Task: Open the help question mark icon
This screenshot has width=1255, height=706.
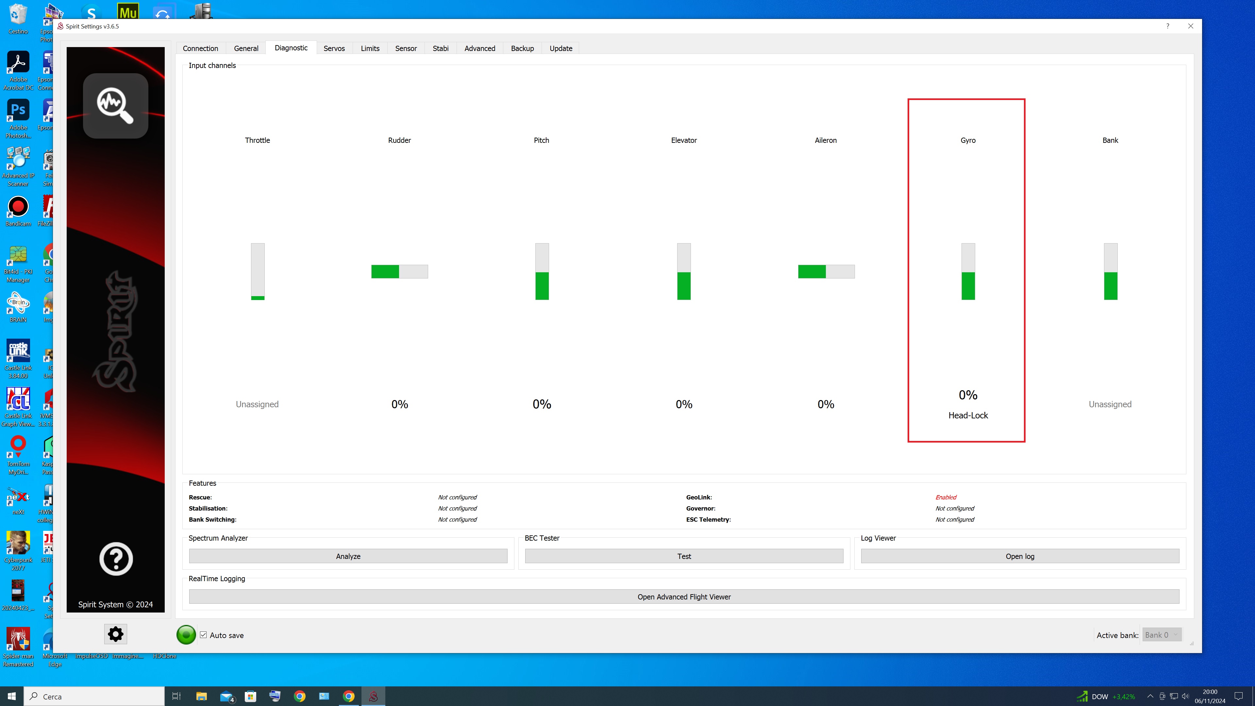Action: [115, 559]
